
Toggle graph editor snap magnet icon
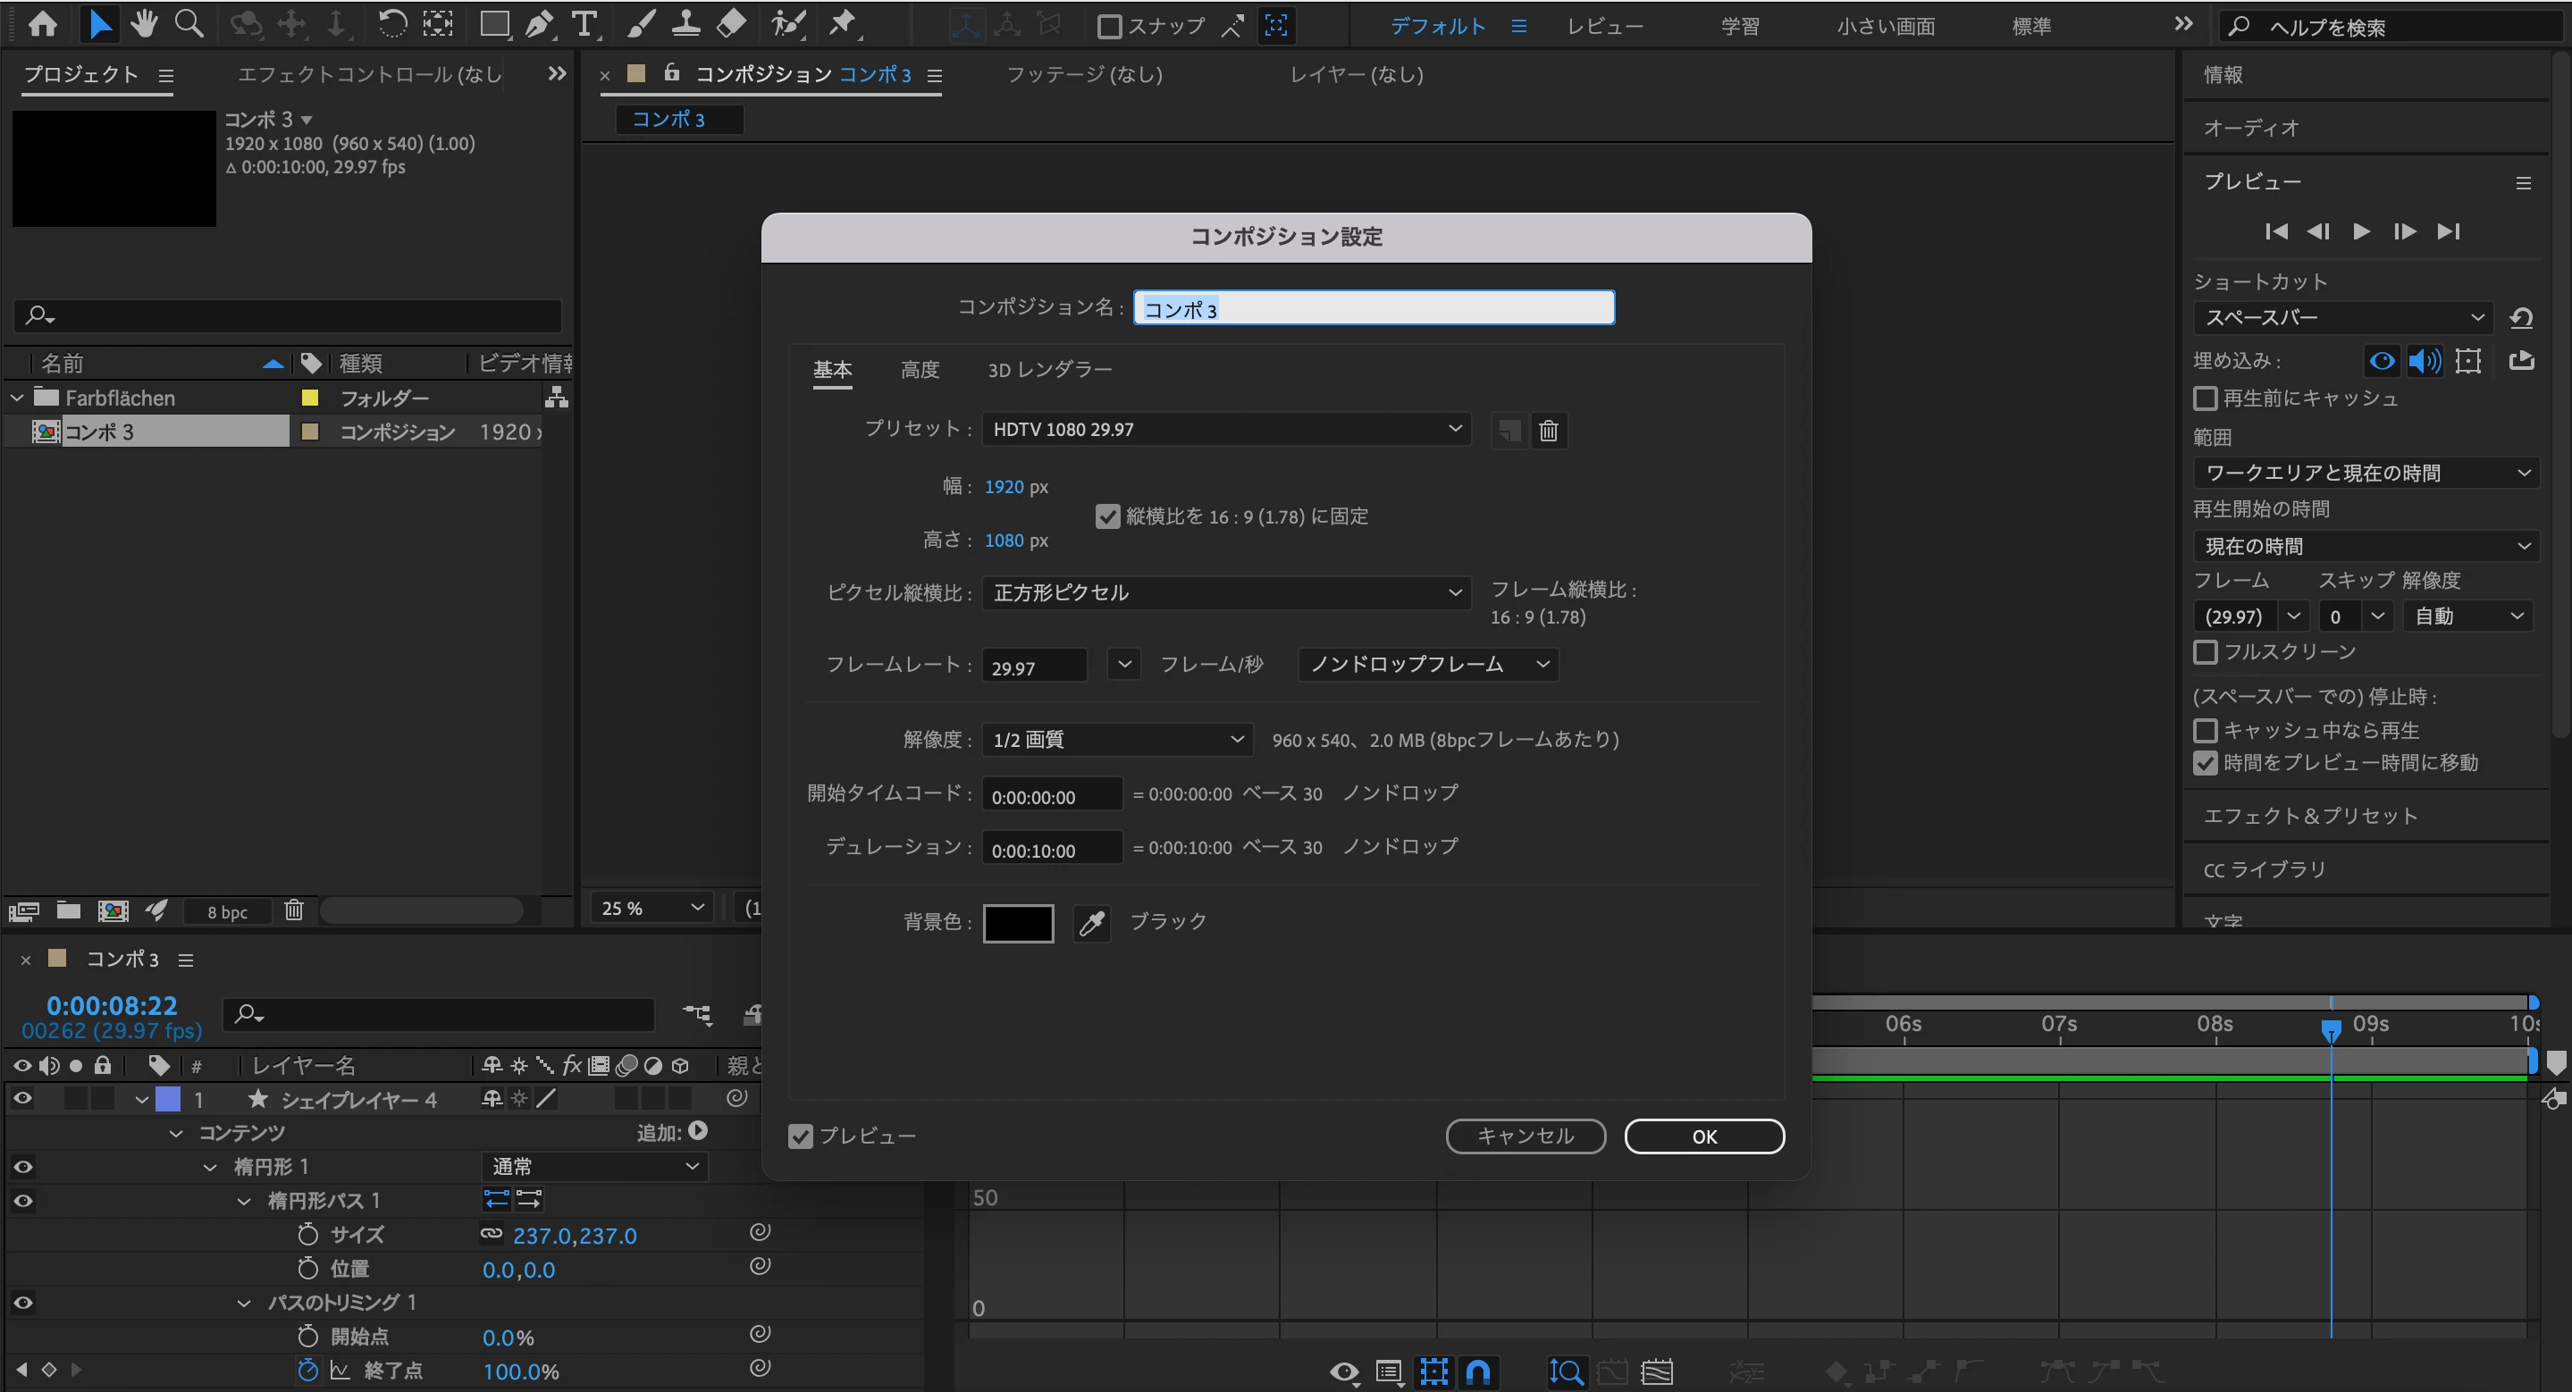(1479, 1372)
